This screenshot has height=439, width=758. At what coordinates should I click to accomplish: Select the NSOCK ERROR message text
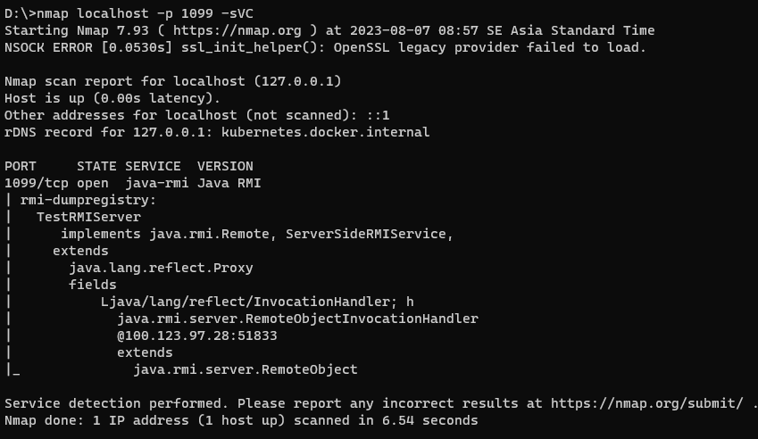coord(325,47)
